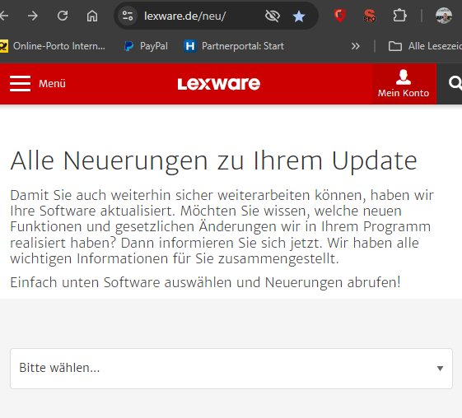Show hidden bookmarks with double chevron

click(x=356, y=46)
